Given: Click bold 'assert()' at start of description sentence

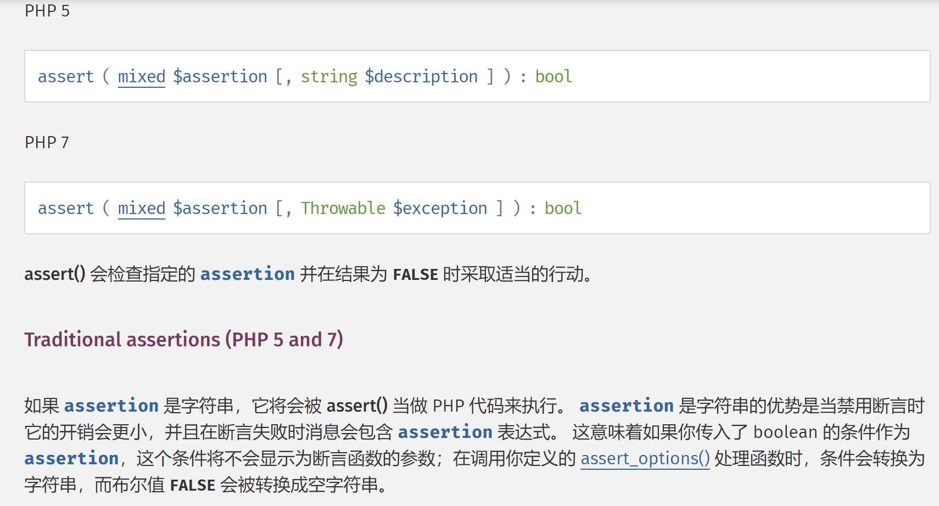Looking at the screenshot, I should coord(55,274).
